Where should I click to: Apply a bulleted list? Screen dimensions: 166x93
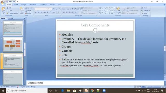click(64, 9)
